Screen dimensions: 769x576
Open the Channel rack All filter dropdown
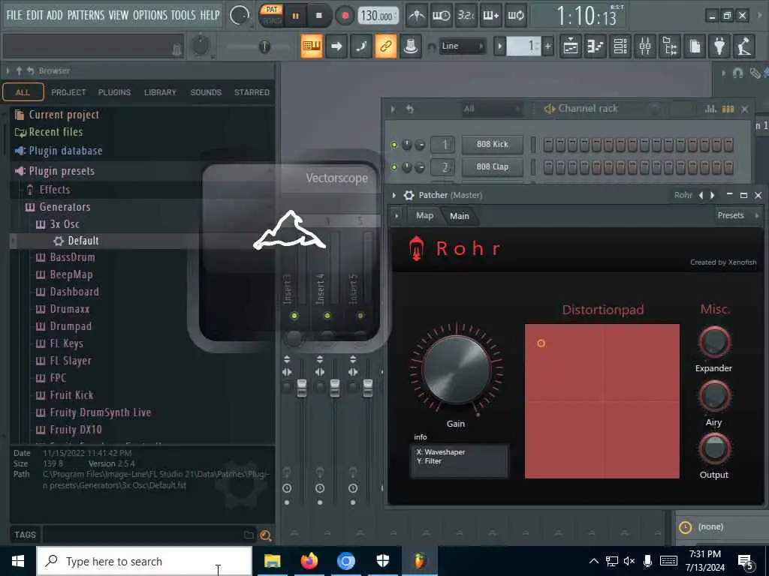tap(491, 109)
